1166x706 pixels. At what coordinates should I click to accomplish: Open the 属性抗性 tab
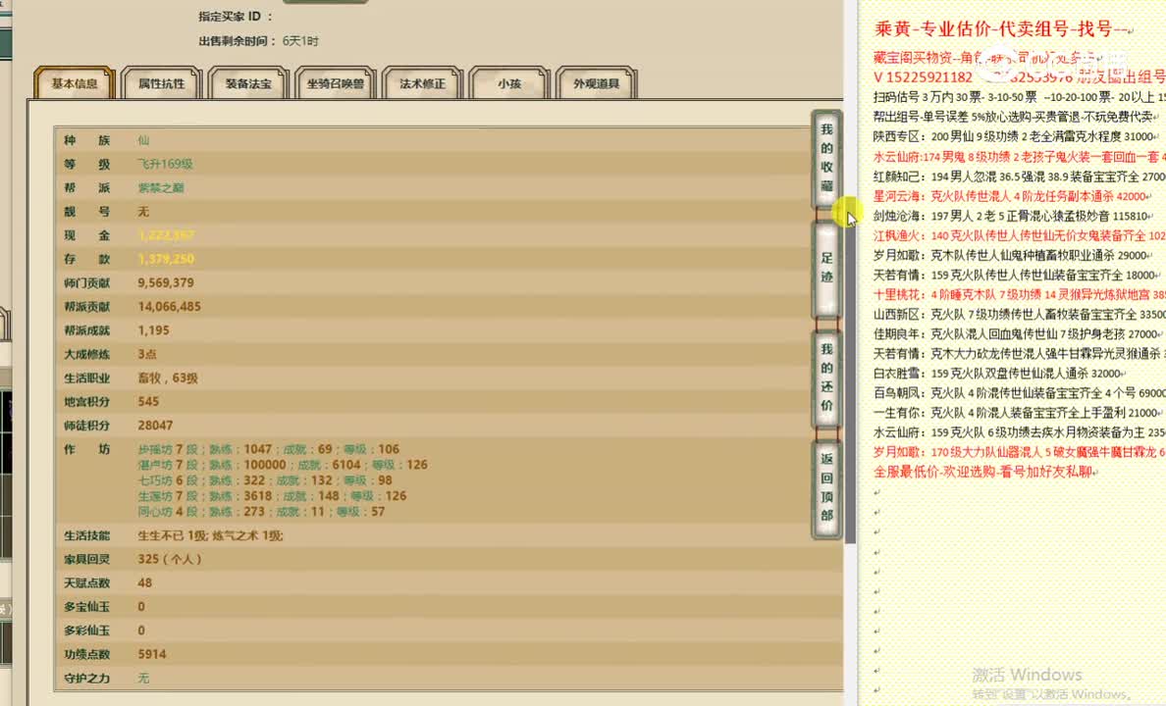pyautogui.click(x=161, y=83)
